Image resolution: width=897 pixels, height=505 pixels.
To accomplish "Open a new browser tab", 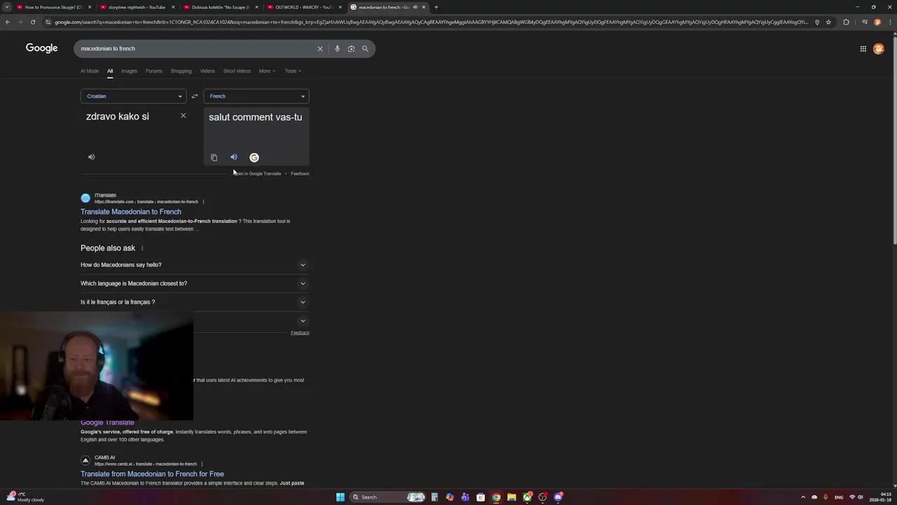I will click(x=436, y=7).
